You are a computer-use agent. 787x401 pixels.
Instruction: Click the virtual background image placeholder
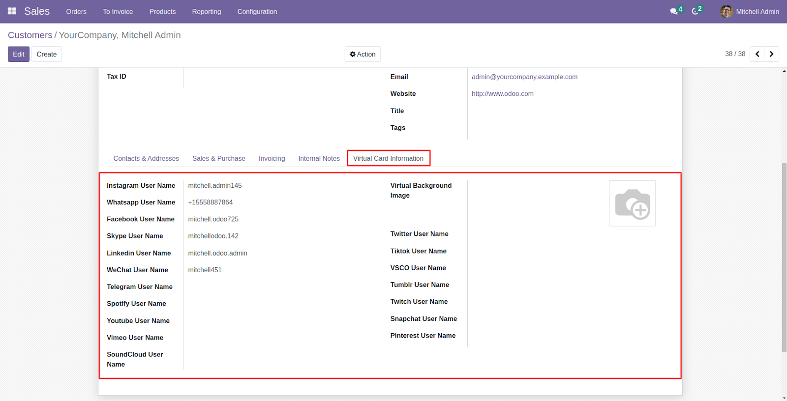click(x=632, y=203)
